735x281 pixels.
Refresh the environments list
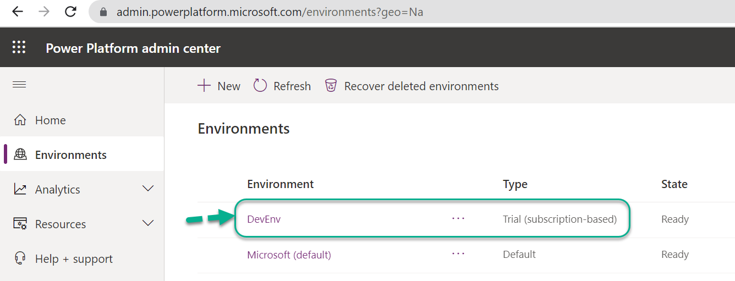point(282,86)
